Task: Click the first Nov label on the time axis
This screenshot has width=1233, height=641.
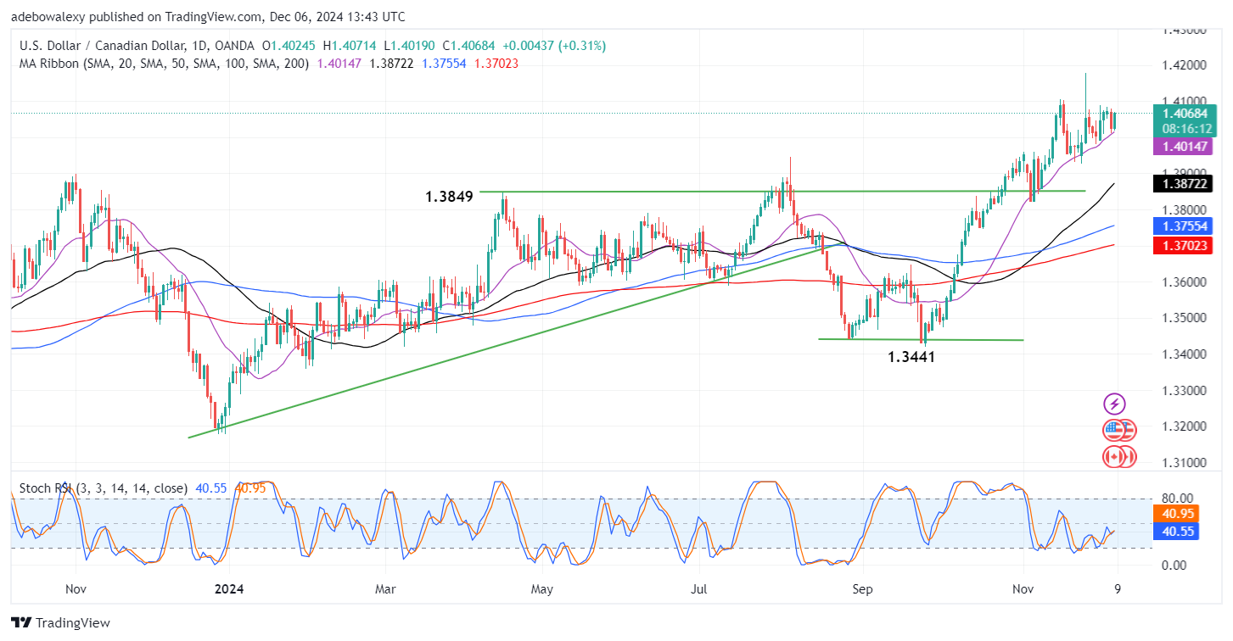Action: tap(76, 588)
